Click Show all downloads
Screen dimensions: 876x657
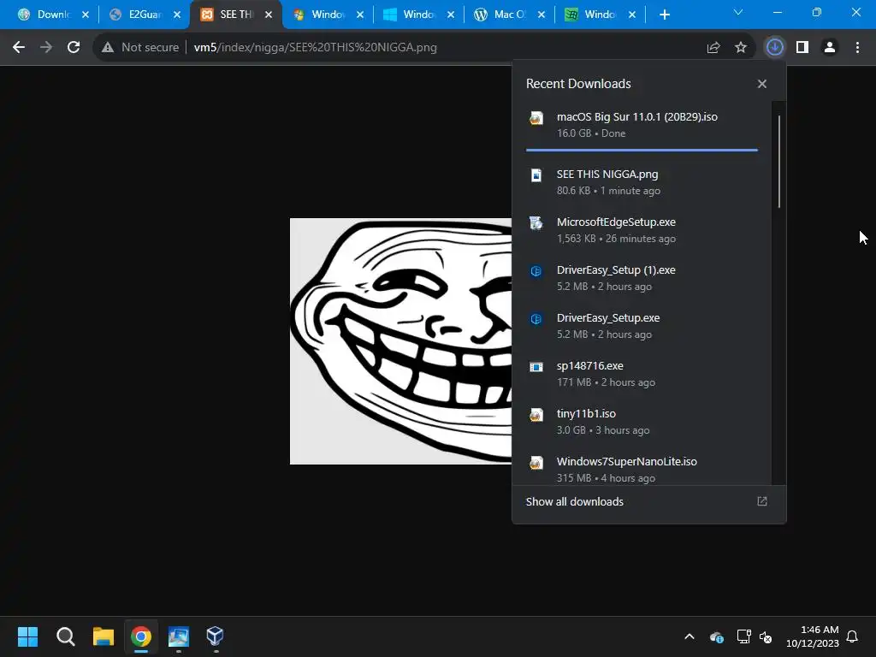574,501
